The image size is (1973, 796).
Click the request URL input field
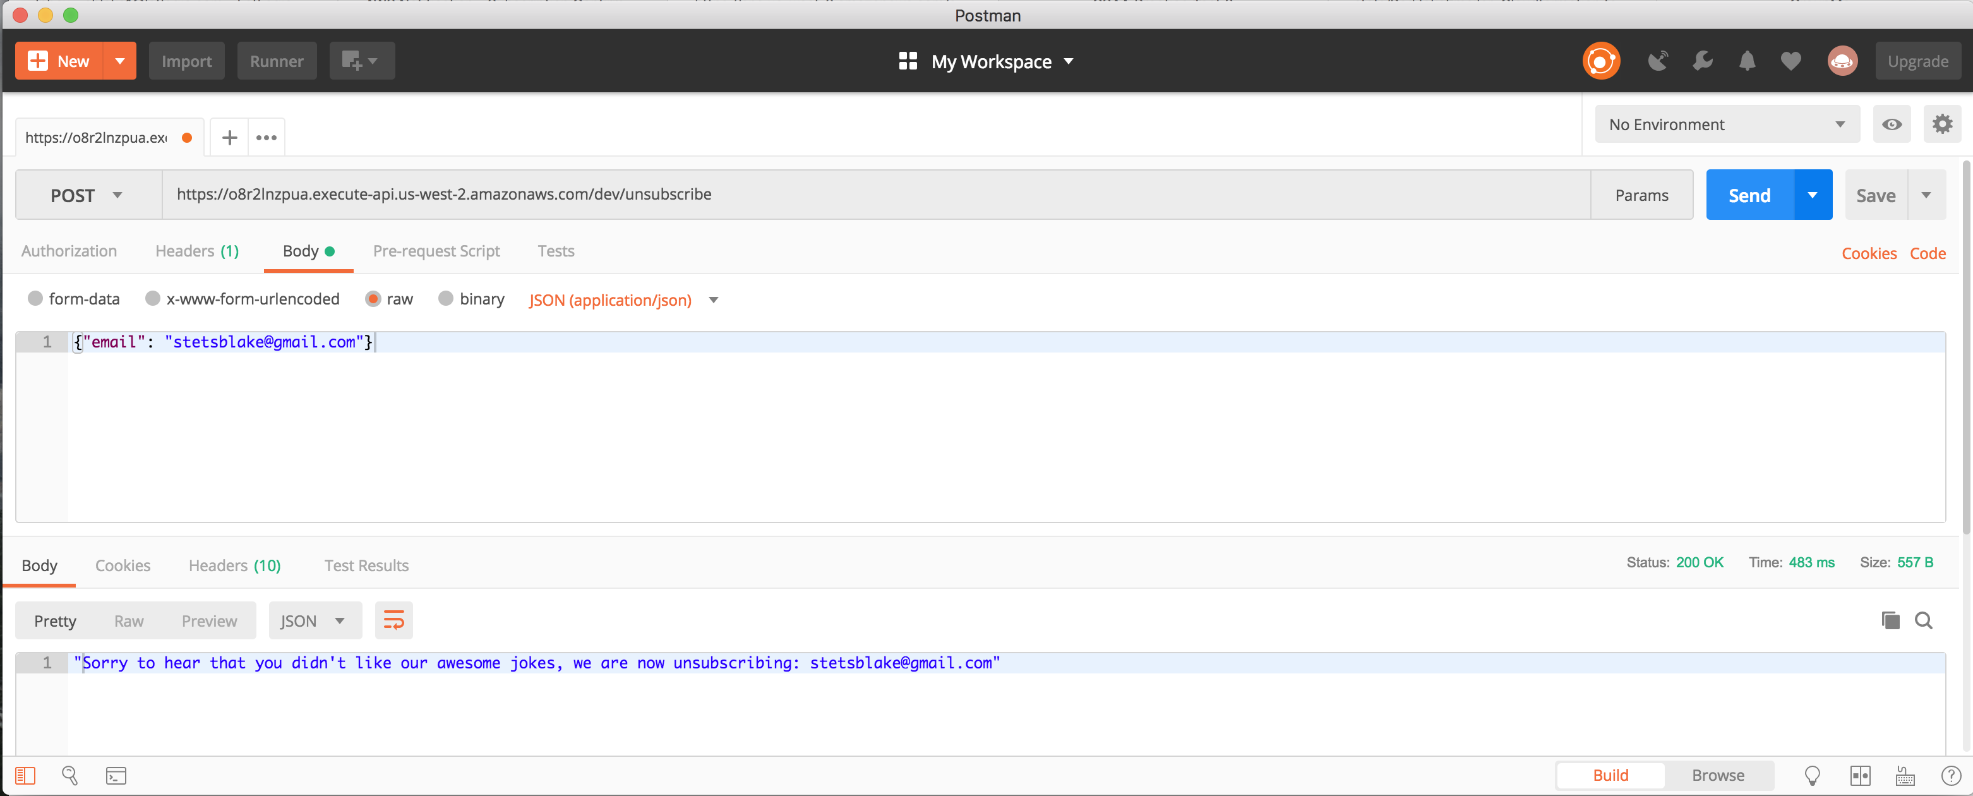pyautogui.click(x=873, y=195)
